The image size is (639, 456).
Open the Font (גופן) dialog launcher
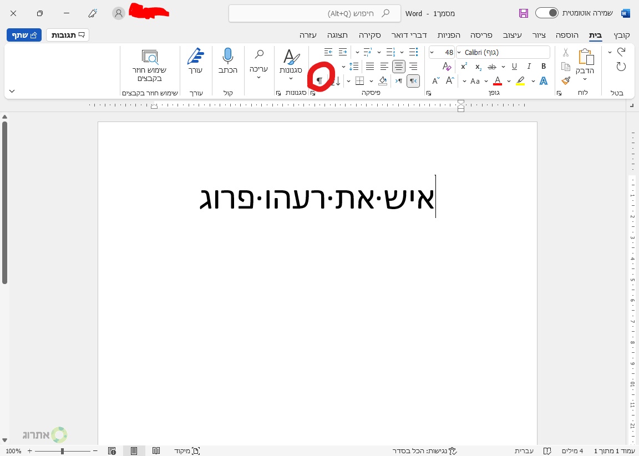click(x=428, y=93)
